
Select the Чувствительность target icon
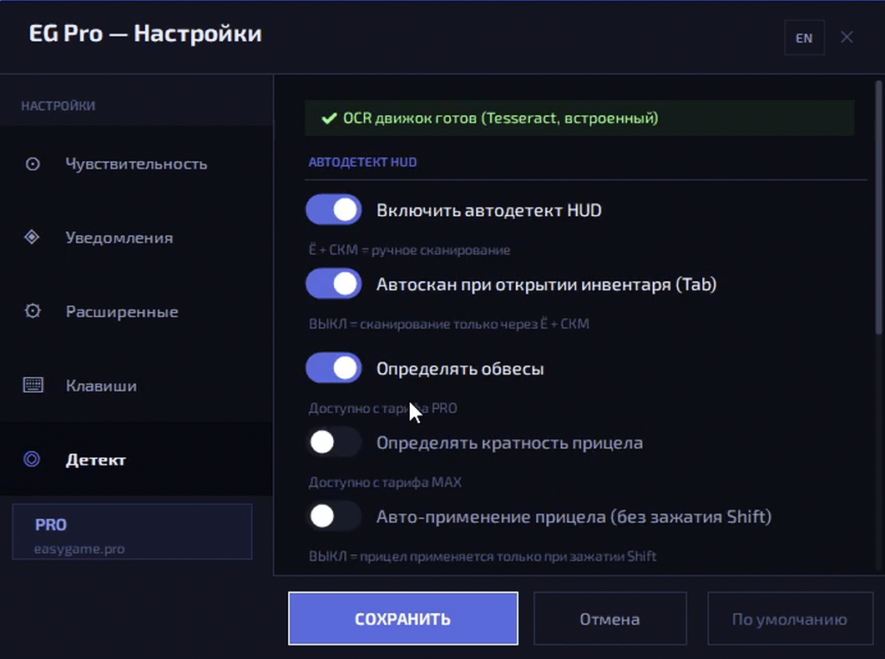(32, 164)
